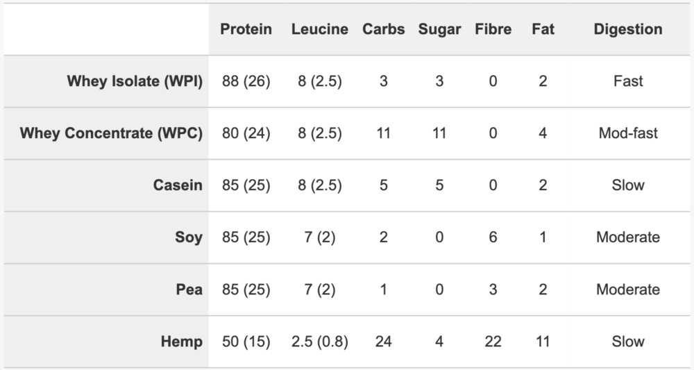The width and height of the screenshot is (694, 370).
Task: Click the Fibre column header
Action: click(x=493, y=29)
